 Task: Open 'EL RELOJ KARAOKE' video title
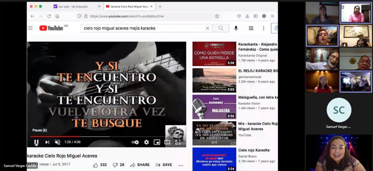tap(258, 71)
